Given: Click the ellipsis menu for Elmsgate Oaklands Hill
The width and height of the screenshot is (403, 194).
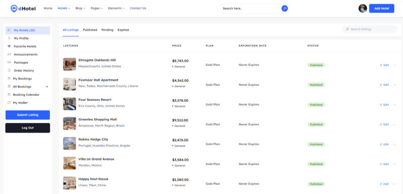Looking at the screenshot, I should click(x=394, y=65).
